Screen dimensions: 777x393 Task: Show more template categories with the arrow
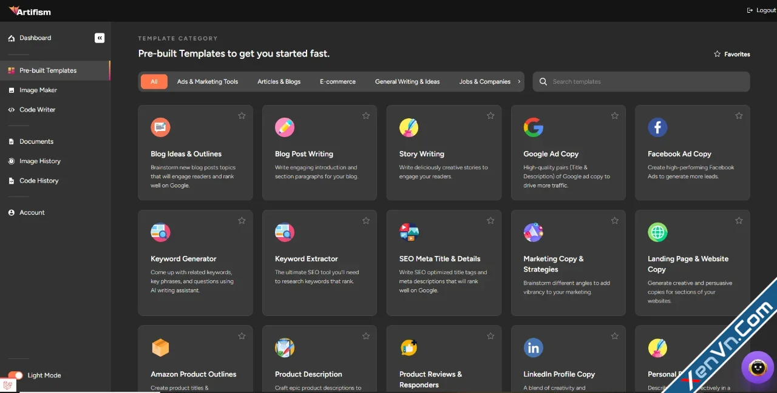coord(520,81)
